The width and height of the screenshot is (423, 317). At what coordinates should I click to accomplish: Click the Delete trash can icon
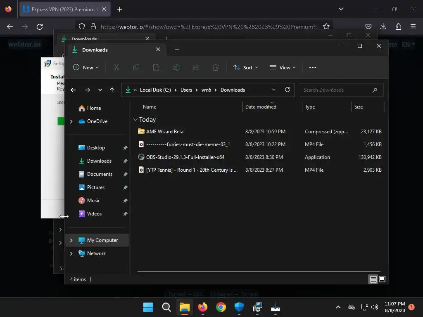click(215, 67)
